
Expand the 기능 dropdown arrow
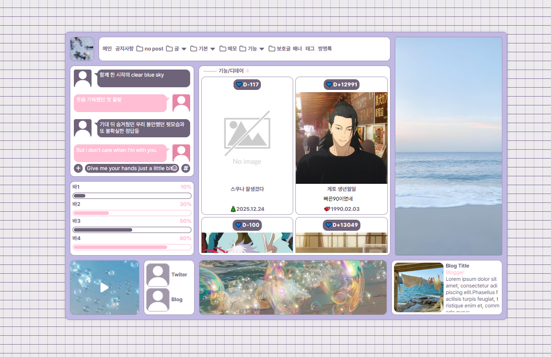(x=262, y=49)
